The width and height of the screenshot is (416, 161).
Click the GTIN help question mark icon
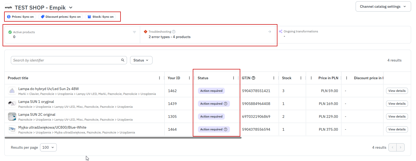(253, 78)
